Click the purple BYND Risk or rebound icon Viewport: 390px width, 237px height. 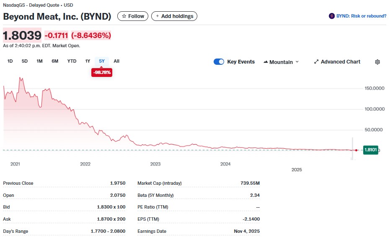[x=332, y=16]
